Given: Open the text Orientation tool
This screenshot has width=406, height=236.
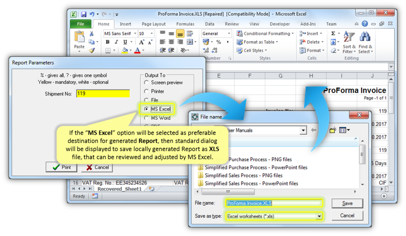Looking at the screenshot, I should (x=183, y=50).
